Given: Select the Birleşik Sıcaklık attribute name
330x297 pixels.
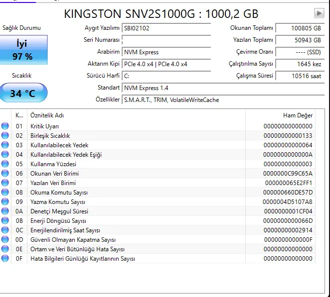Looking at the screenshot, I should [50, 136].
